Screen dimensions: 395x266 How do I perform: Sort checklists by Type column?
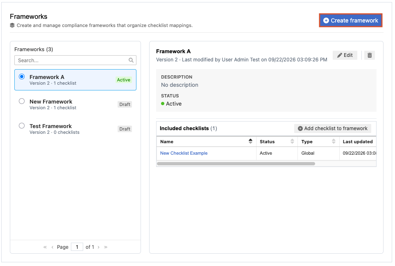(x=334, y=142)
